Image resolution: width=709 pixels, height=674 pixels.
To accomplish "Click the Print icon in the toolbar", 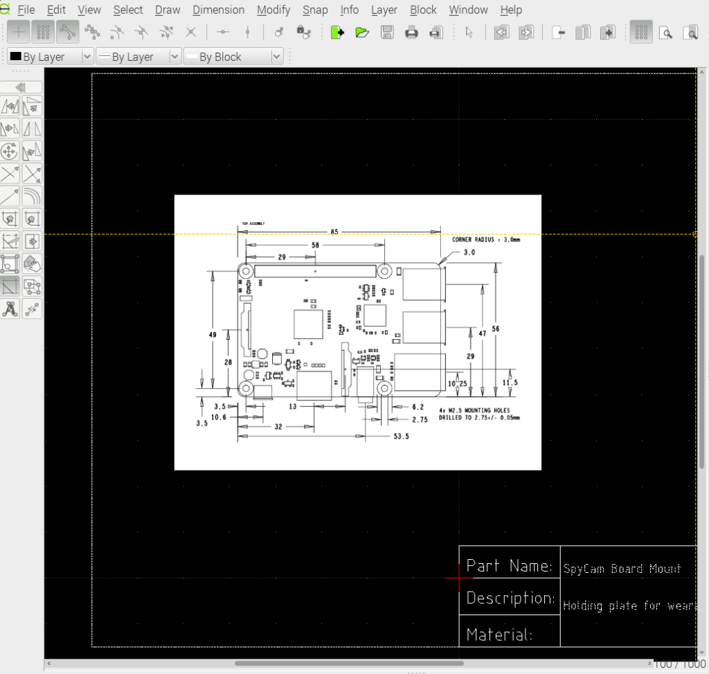I will (411, 32).
